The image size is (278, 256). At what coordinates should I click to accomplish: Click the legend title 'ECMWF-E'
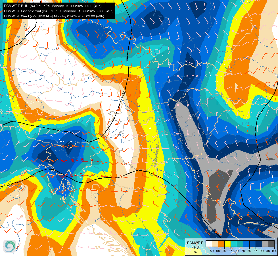point(195,243)
